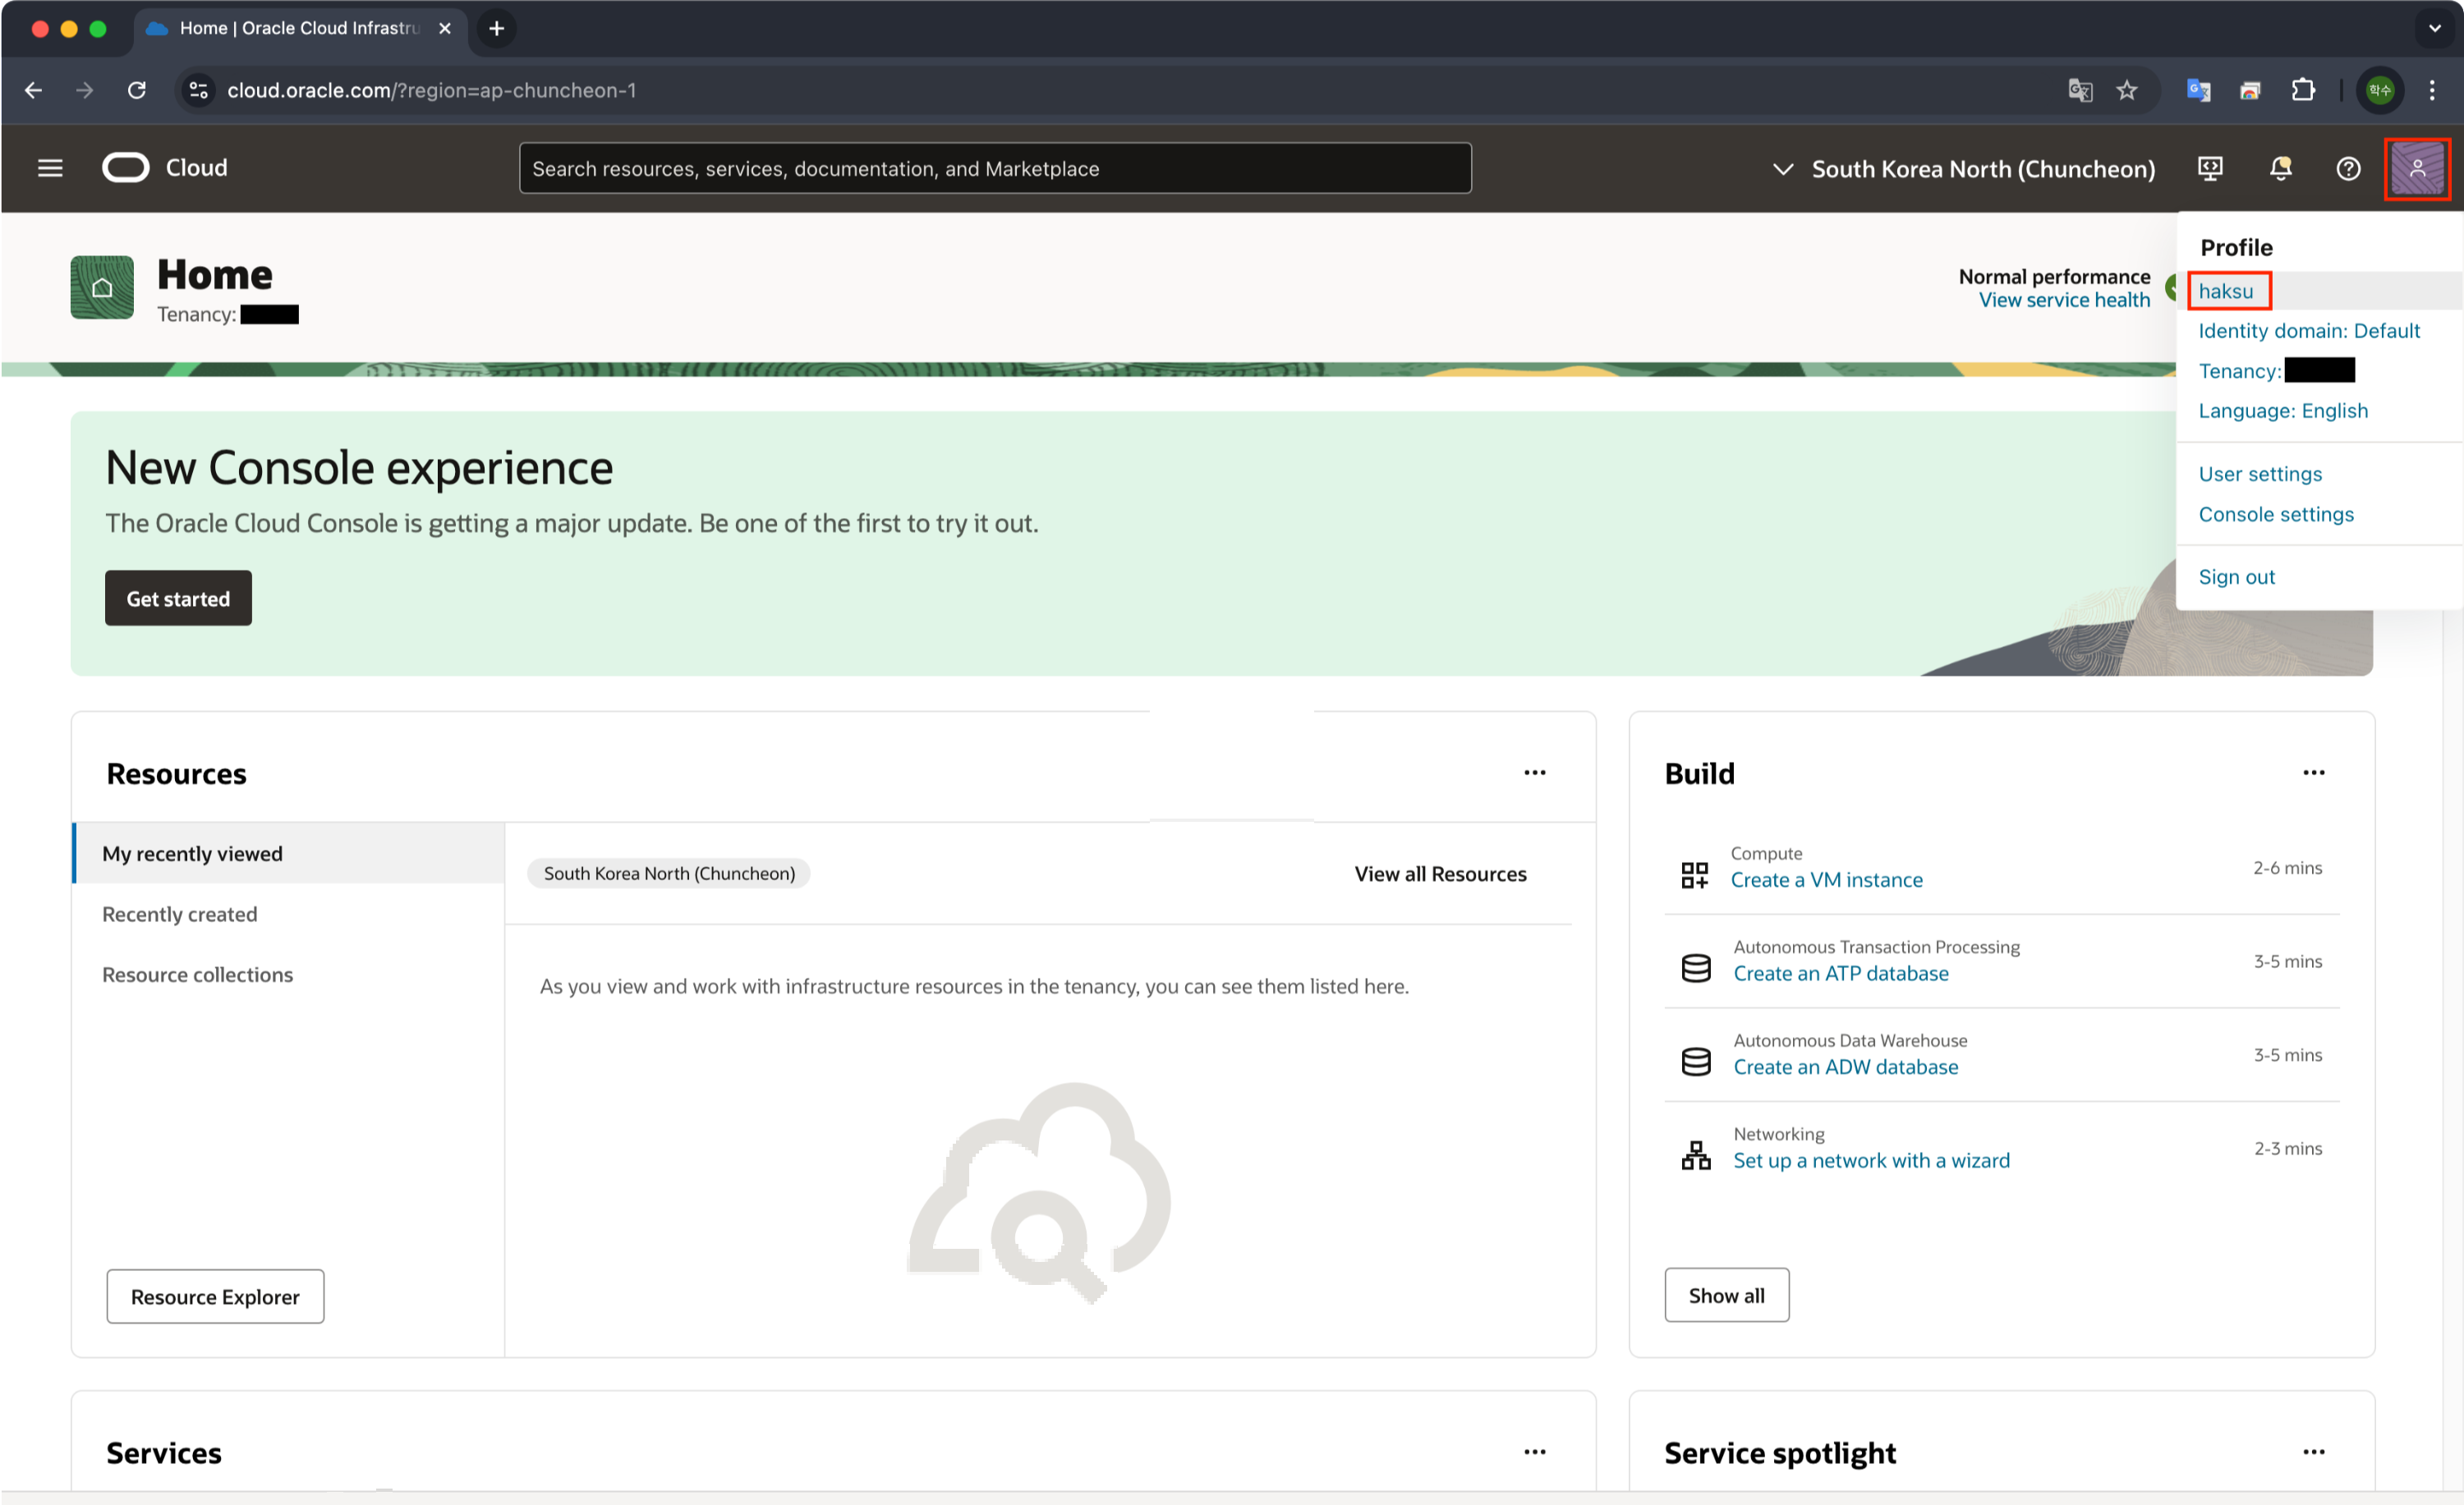Open the Services panel options menu

point(1534,1452)
